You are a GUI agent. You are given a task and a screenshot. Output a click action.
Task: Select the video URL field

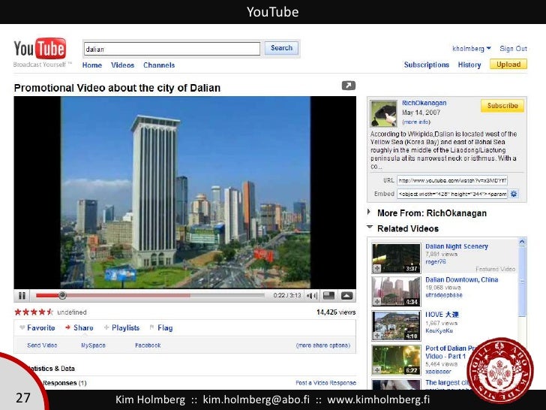(x=452, y=180)
